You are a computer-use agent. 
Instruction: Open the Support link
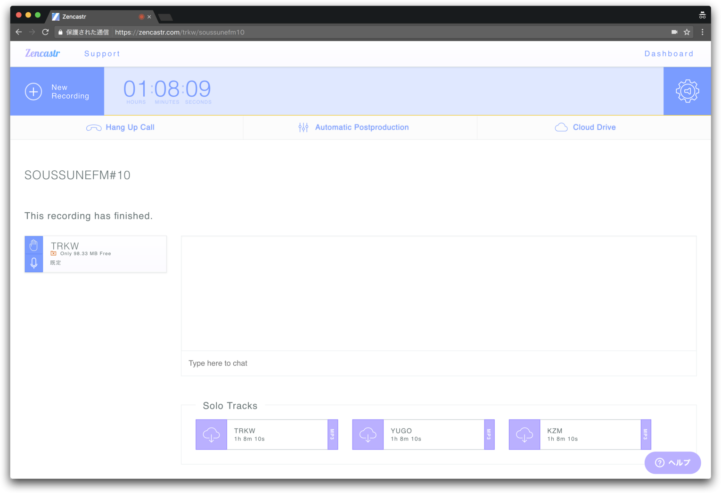[102, 54]
